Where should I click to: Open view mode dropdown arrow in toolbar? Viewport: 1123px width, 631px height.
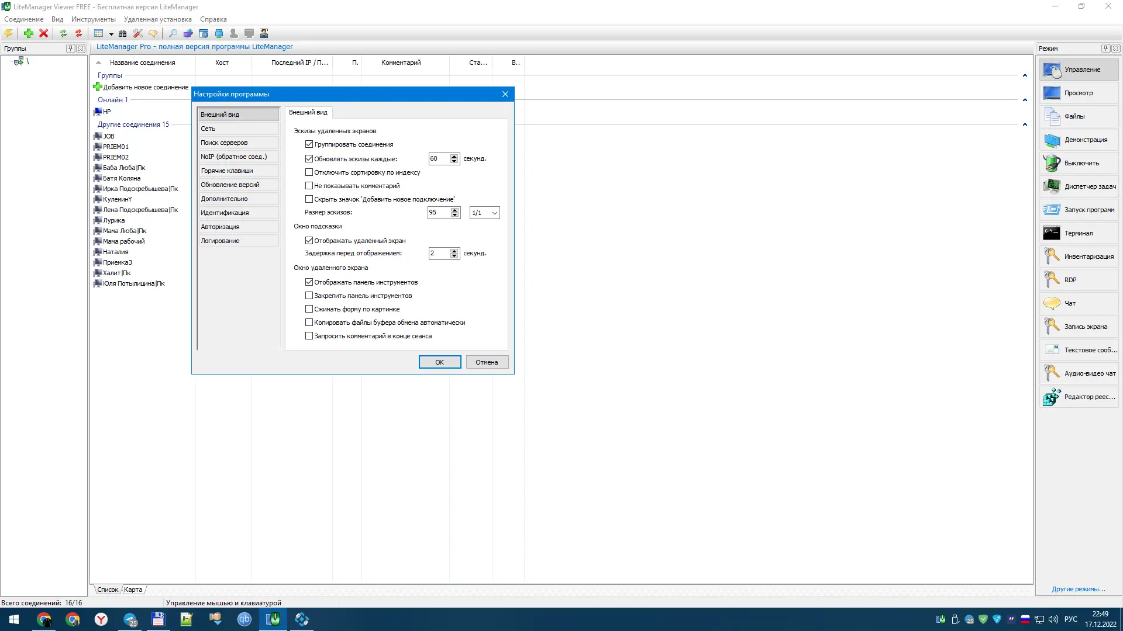click(x=111, y=34)
